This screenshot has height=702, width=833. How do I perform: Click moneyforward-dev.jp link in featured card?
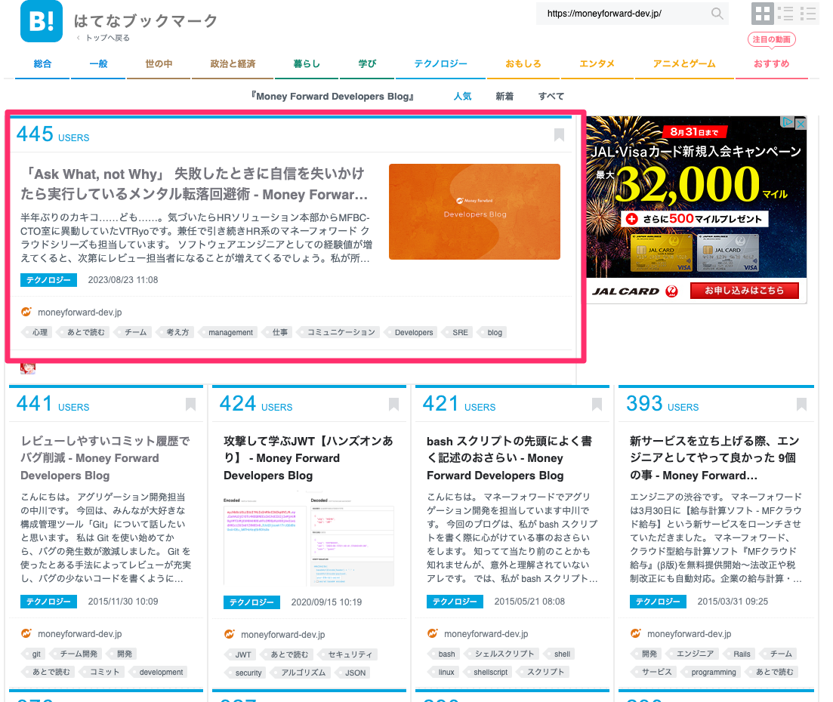click(x=80, y=313)
